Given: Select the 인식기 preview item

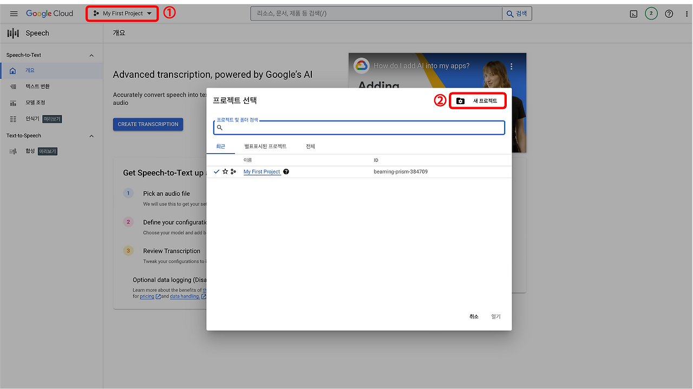Looking at the screenshot, I should pyautogui.click(x=32, y=118).
